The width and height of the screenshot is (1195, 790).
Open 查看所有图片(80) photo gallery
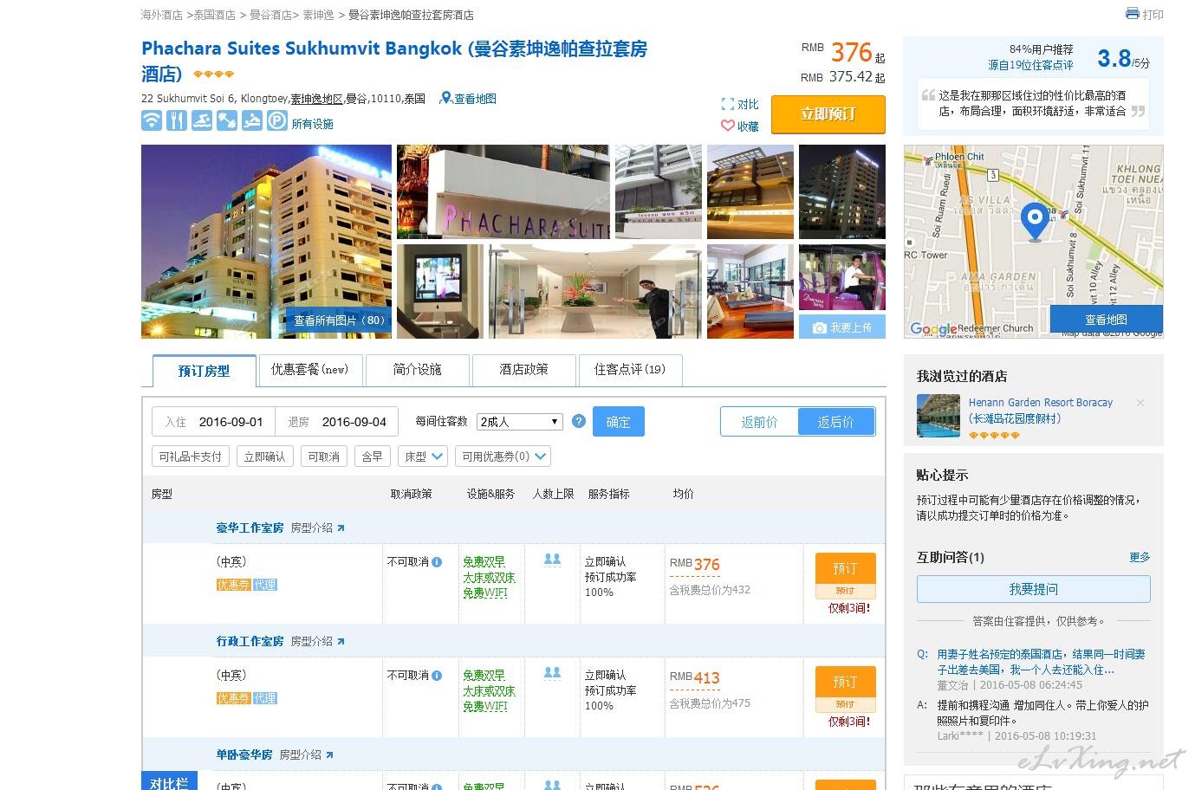[339, 320]
